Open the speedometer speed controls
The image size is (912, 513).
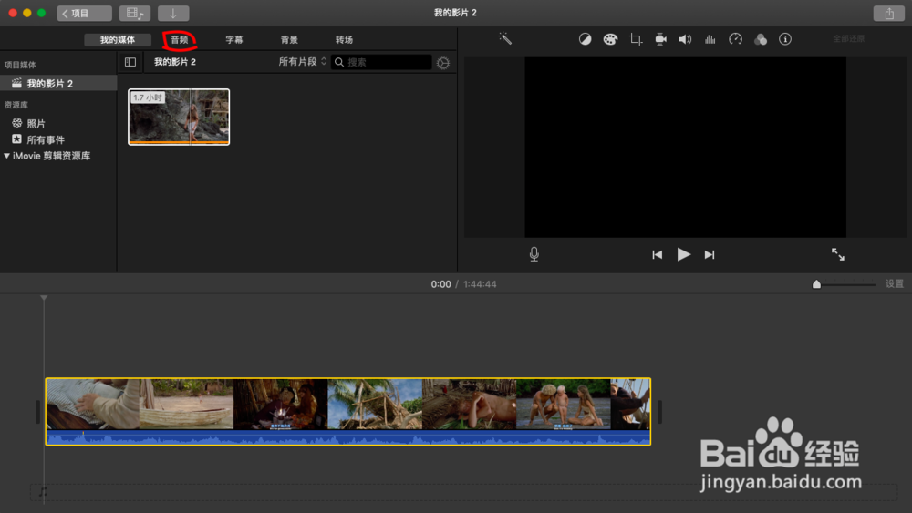pos(735,39)
